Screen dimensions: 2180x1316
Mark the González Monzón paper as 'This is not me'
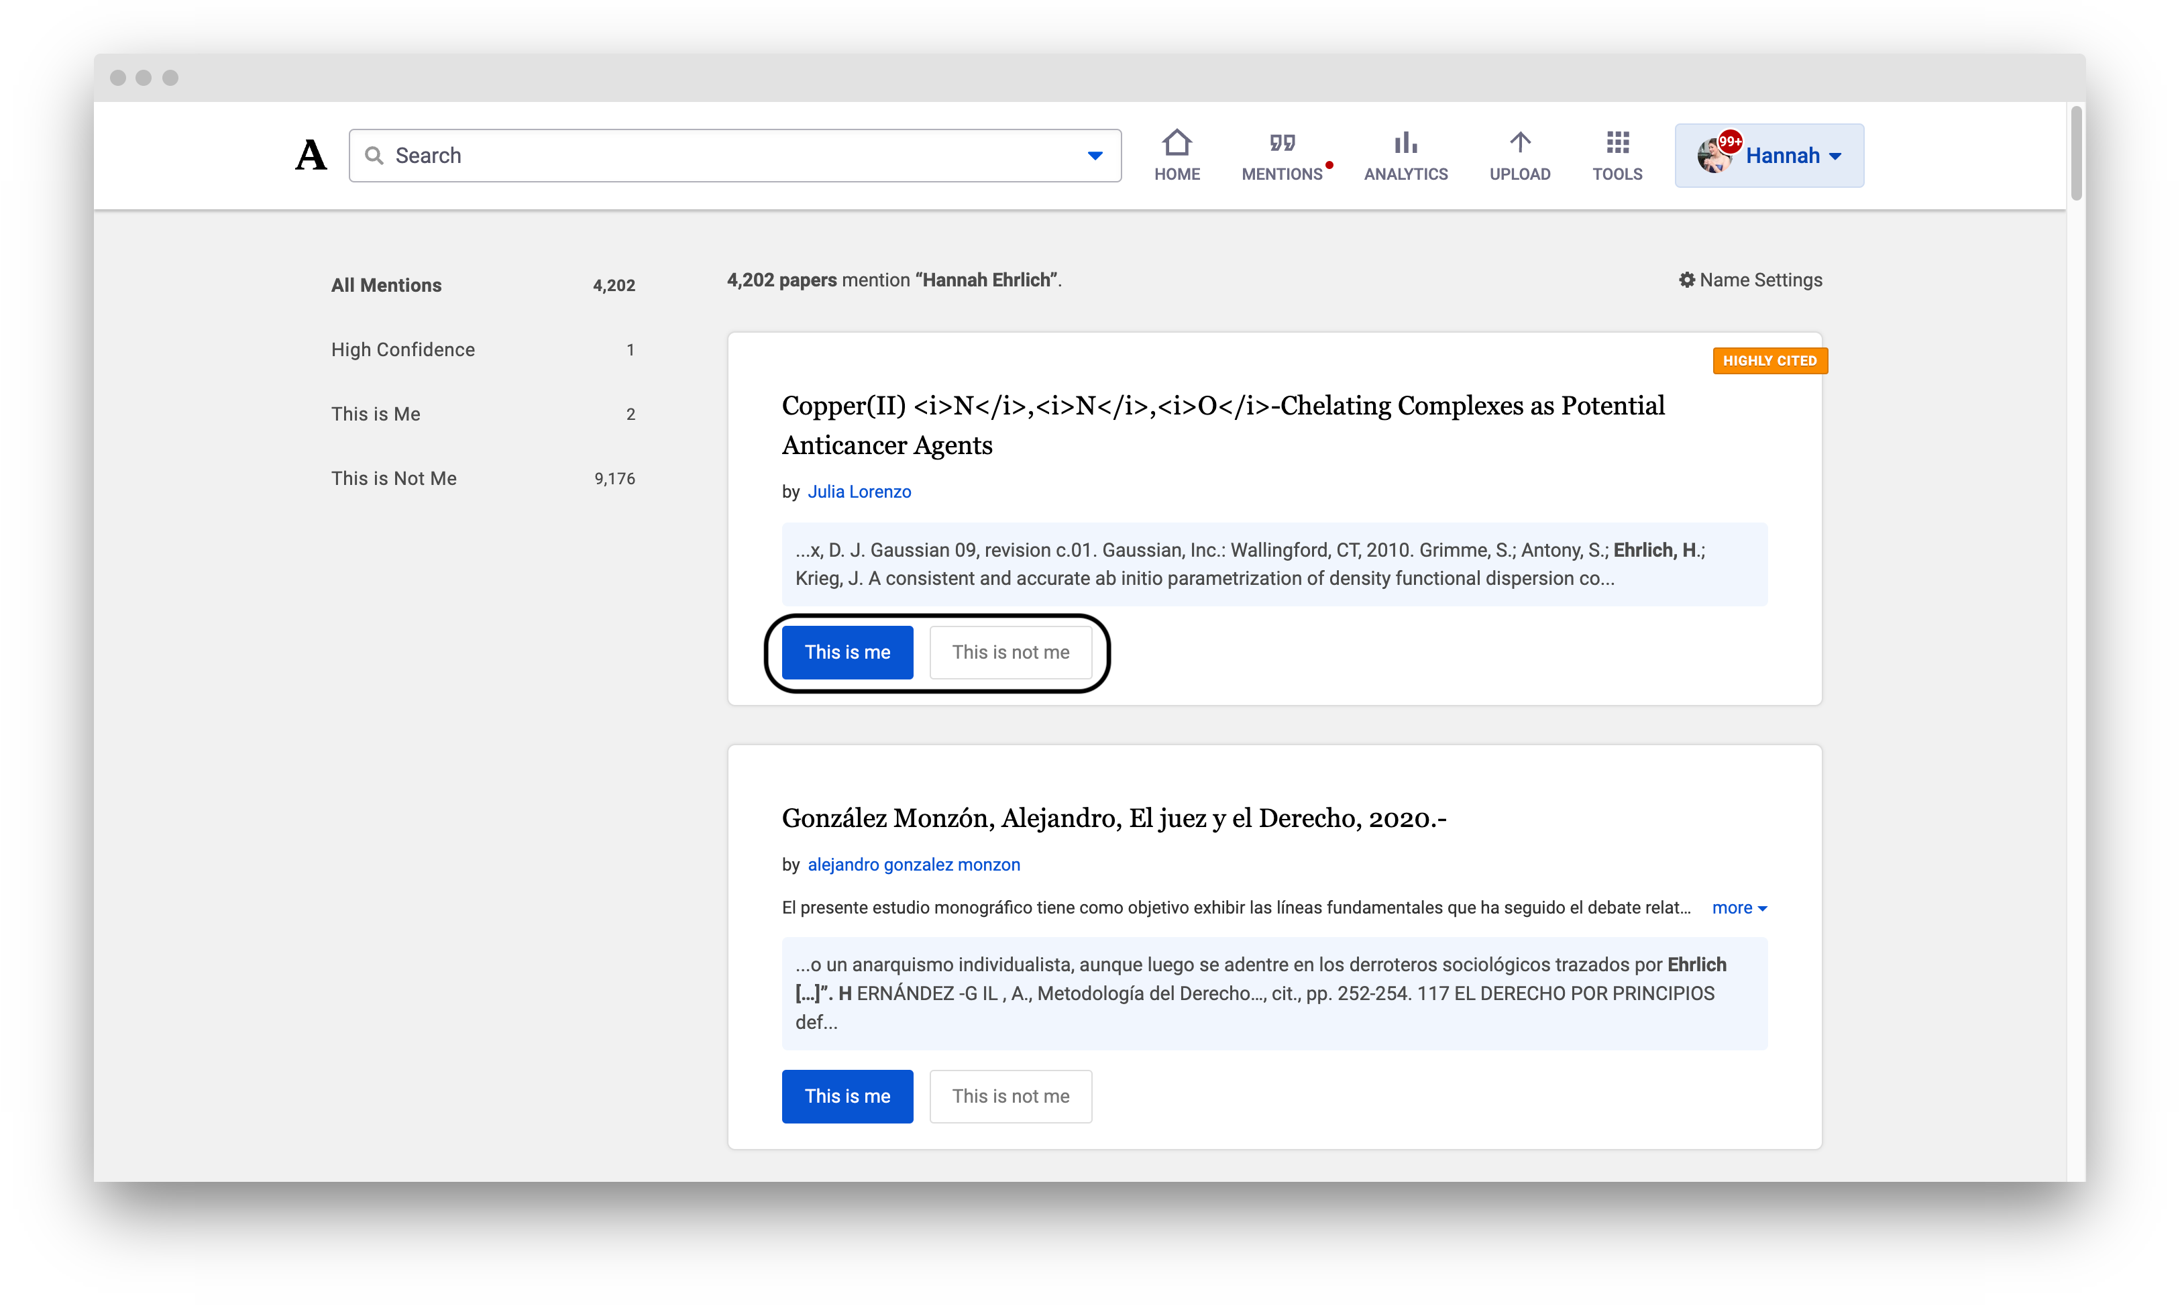click(x=1010, y=1095)
